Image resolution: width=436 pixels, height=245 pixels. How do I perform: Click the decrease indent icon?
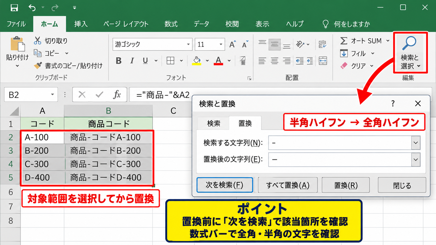(x=299, y=61)
